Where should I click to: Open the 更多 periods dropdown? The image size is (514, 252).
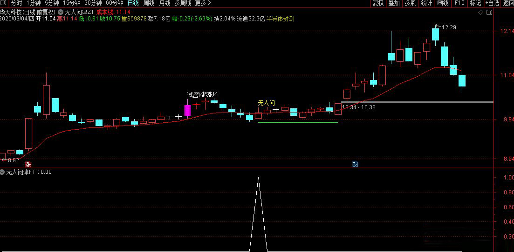pos(203,3)
